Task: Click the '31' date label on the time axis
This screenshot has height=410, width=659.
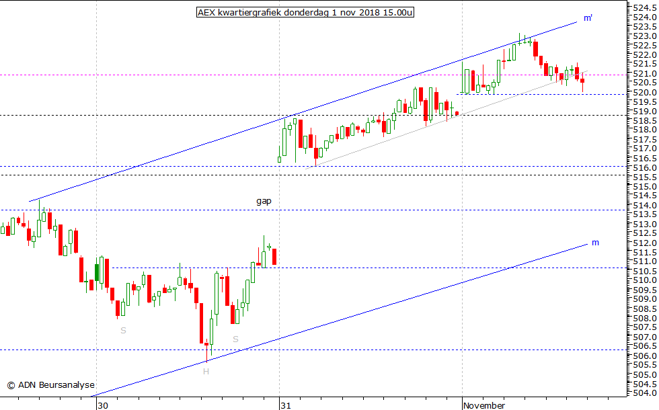Action: tap(286, 405)
